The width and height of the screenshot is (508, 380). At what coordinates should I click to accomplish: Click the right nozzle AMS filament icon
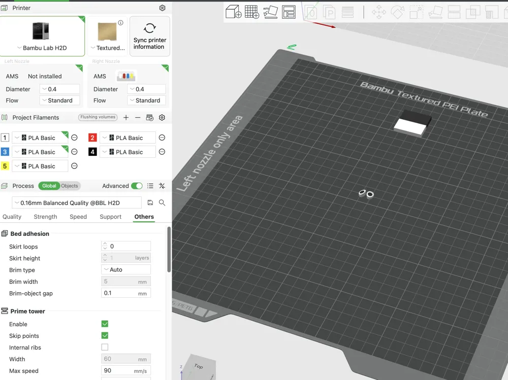(x=126, y=77)
